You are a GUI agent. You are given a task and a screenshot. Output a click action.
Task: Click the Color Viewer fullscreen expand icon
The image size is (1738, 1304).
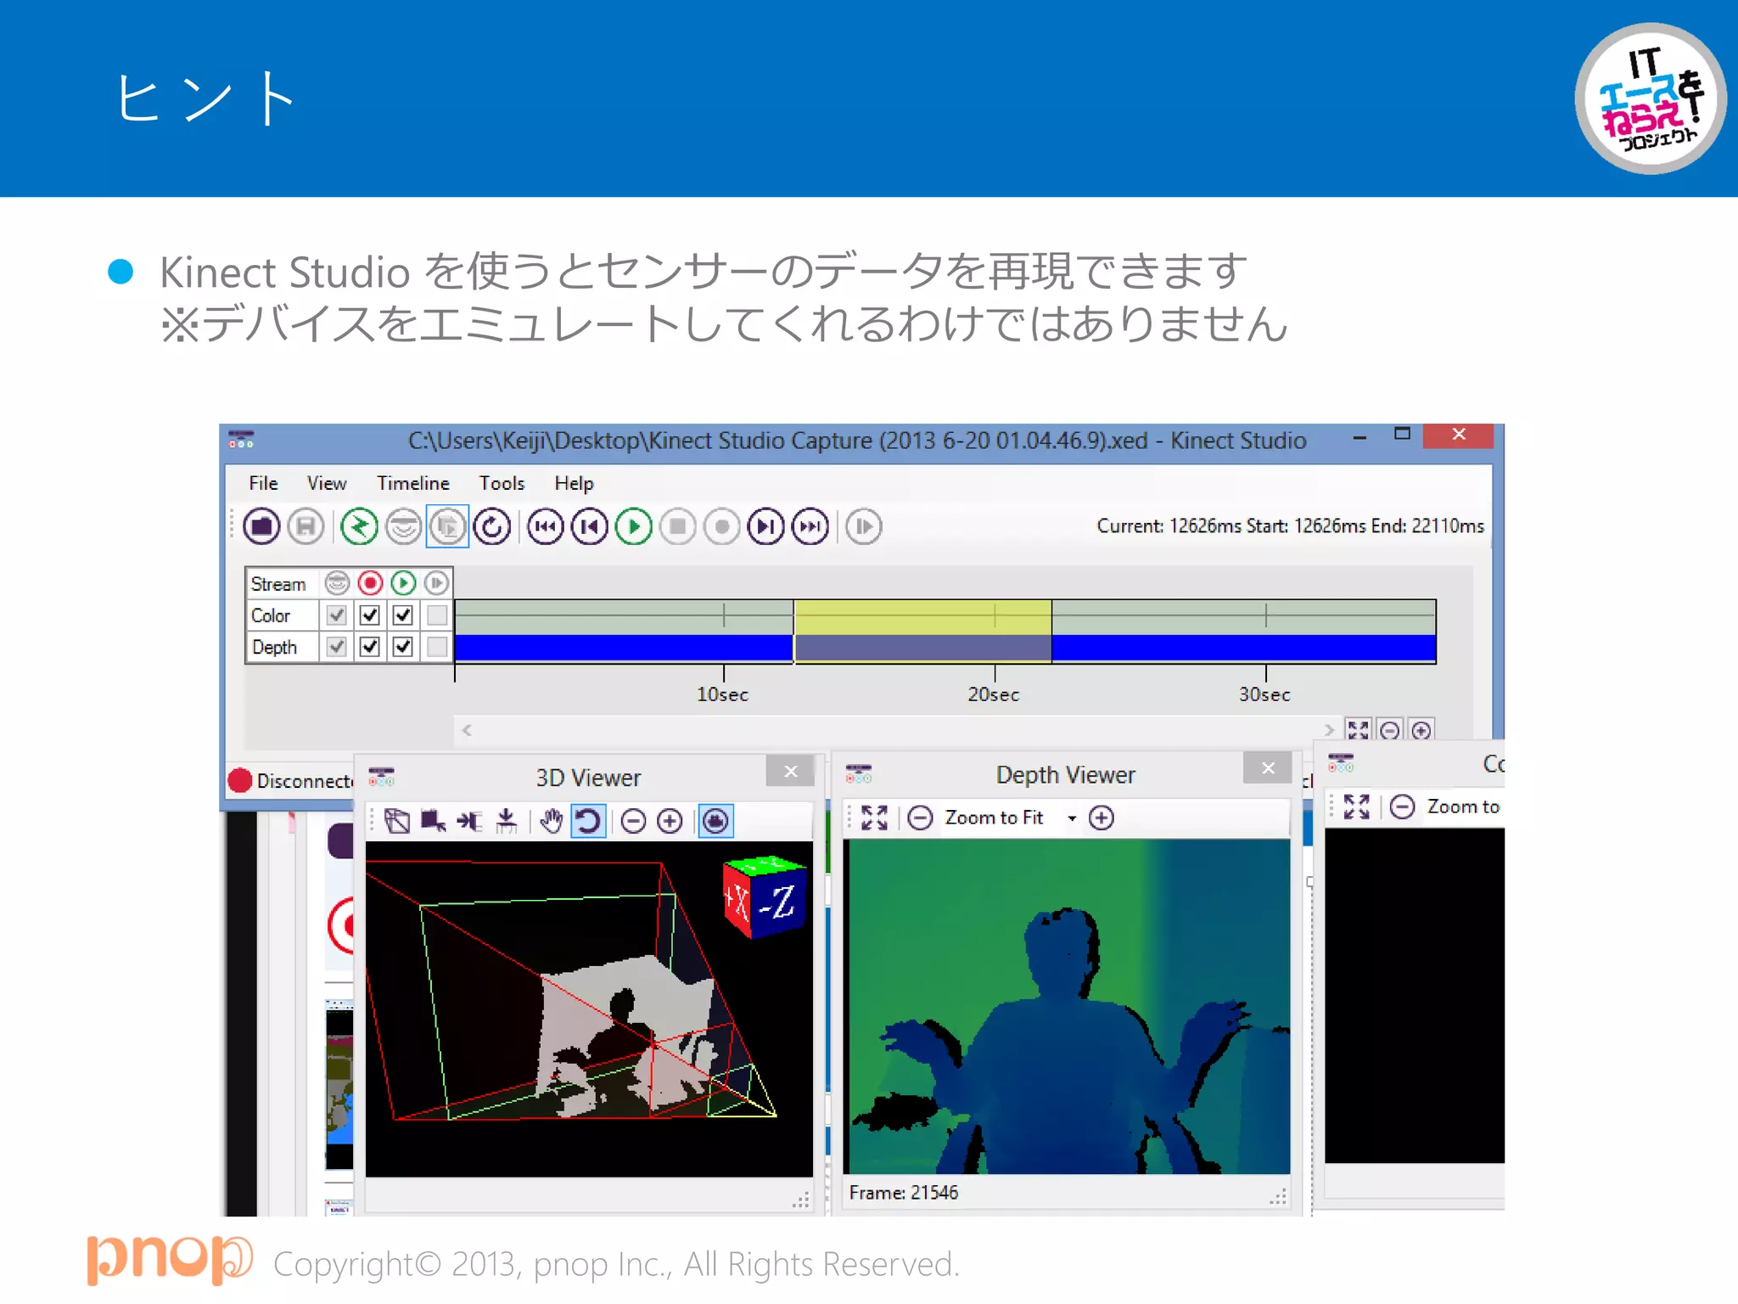click(x=1356, y=807)
